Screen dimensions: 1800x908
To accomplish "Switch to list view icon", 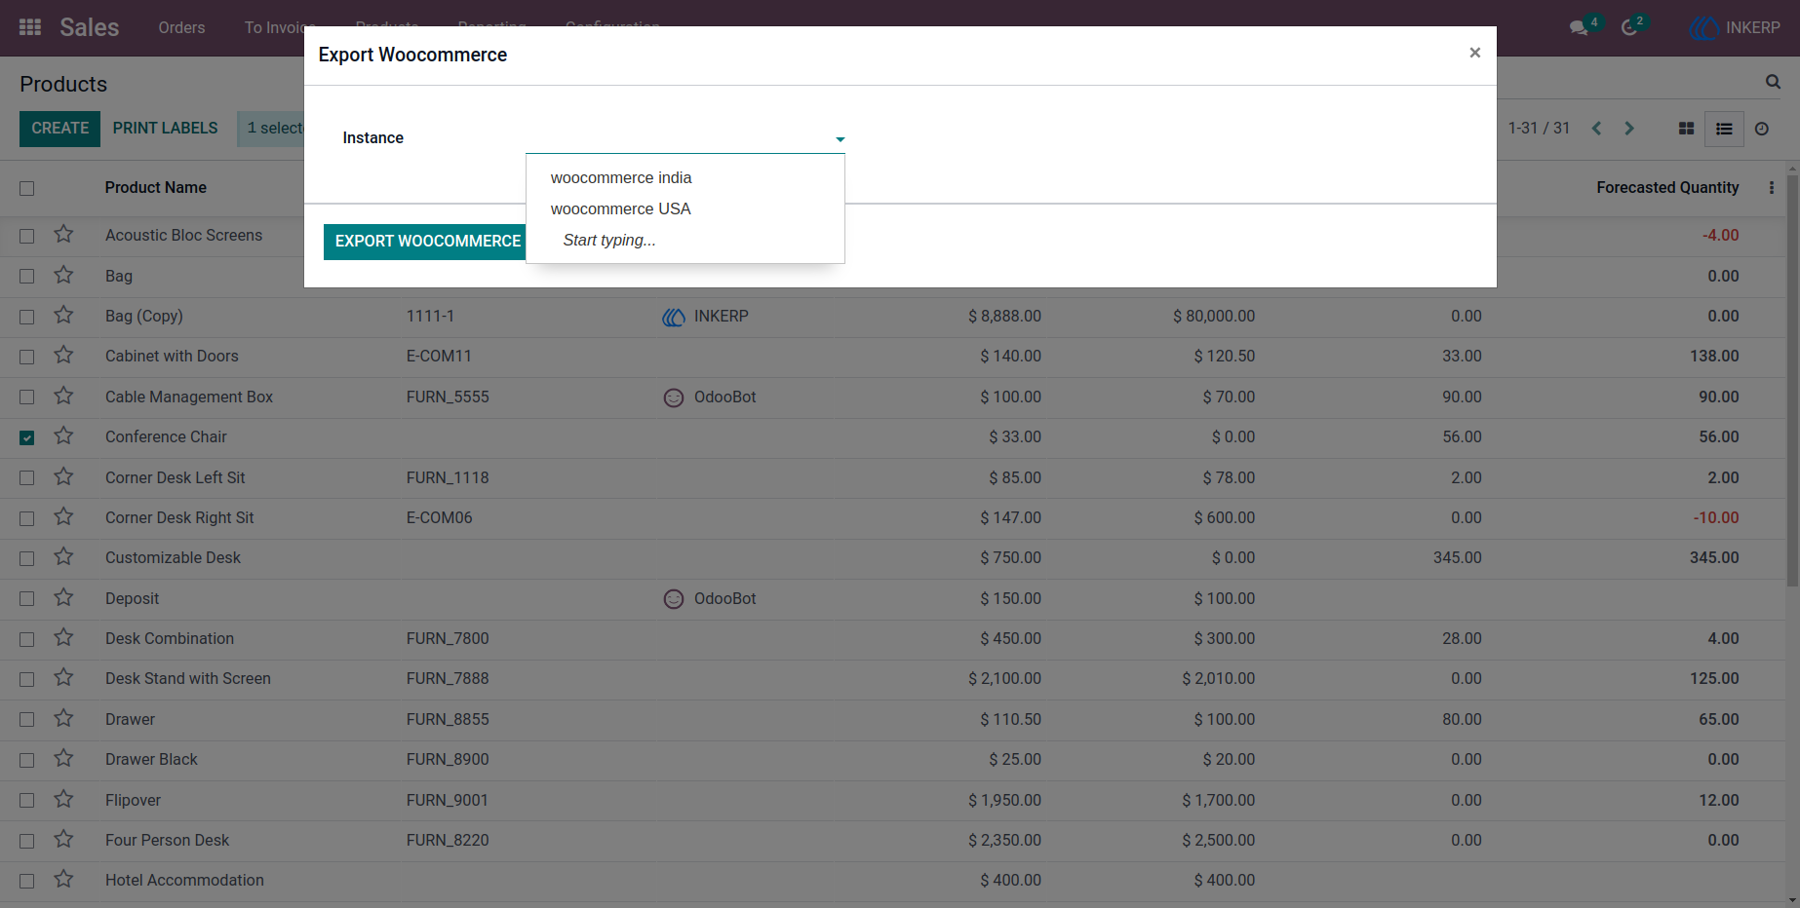I will coord(1724,129).
